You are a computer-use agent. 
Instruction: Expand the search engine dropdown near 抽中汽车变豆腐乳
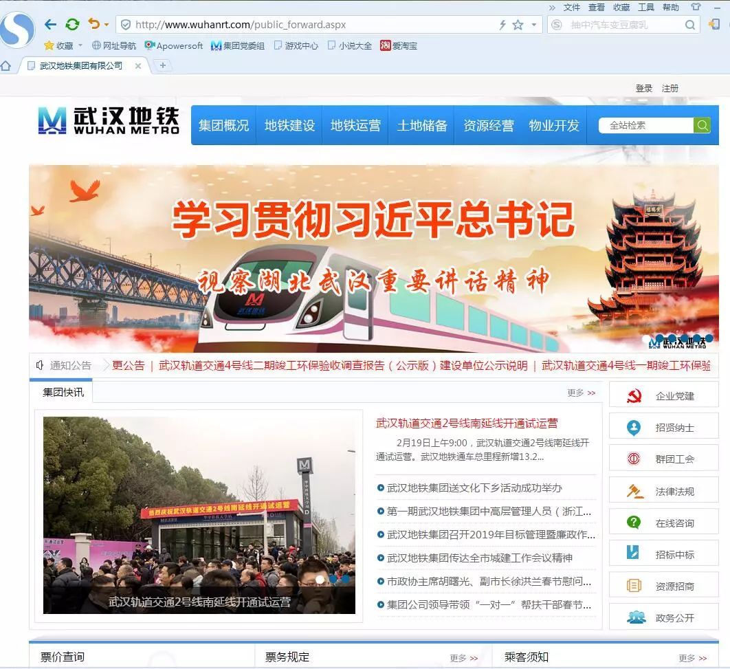pyautogui.click(x=556, y=24)
